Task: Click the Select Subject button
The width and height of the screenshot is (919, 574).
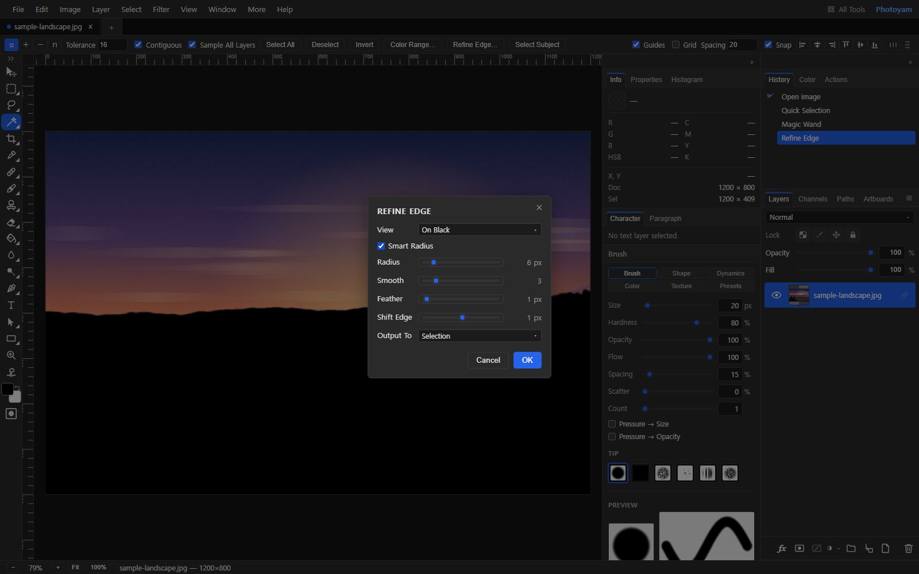Action: click(x=537, y=44)
